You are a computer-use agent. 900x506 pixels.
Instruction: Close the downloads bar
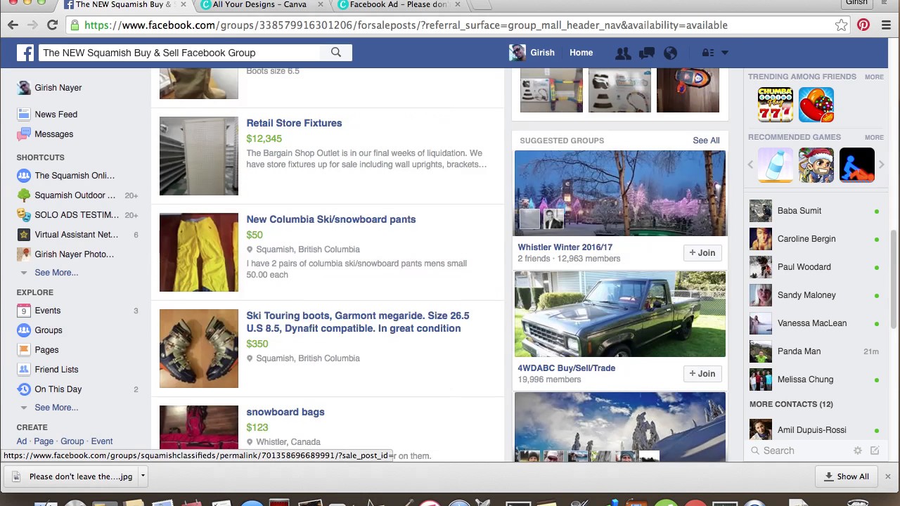[887, 476]
